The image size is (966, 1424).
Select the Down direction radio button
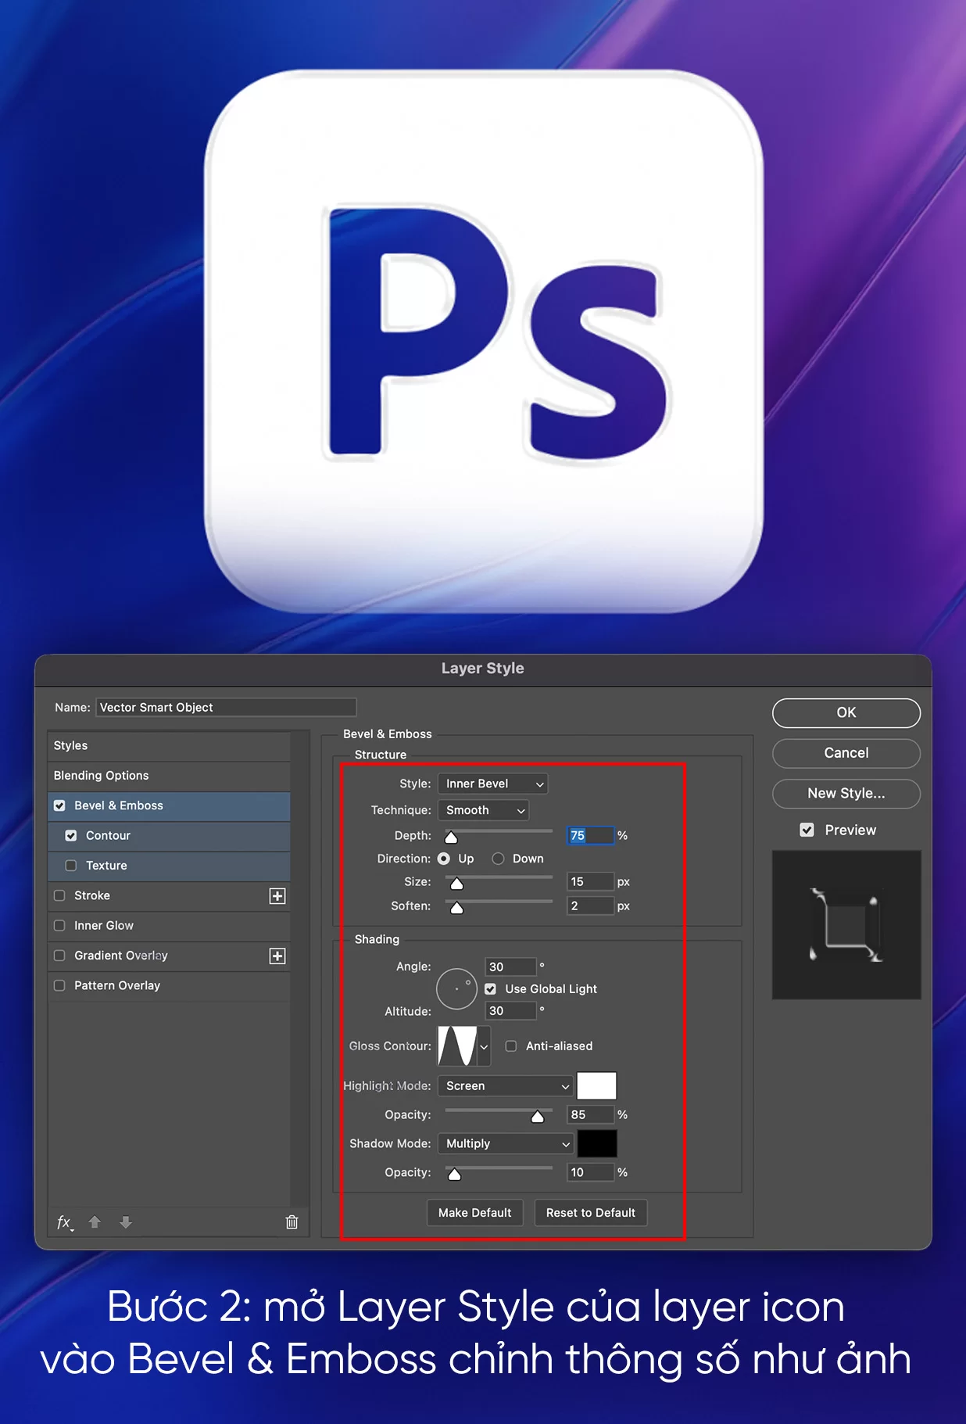[498, 859]
